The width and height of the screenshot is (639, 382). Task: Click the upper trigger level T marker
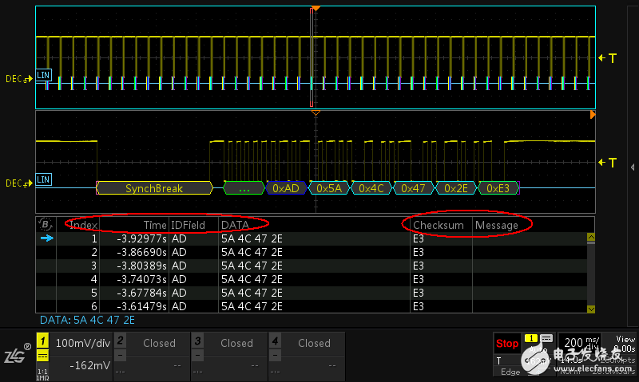click(x=608, y=57)
